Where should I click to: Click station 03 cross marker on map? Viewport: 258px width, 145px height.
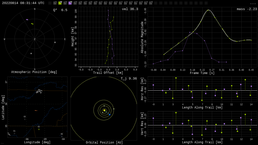25,119
